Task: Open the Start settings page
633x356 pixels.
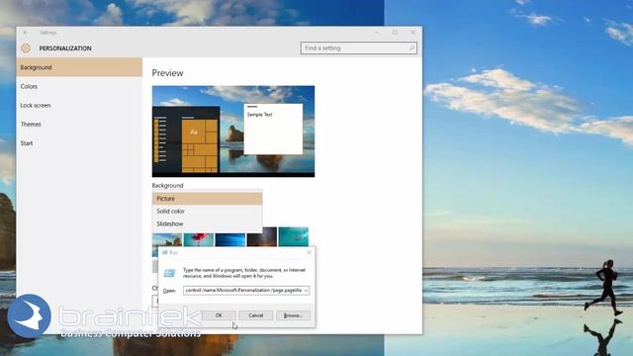Action: coord(79,143)
